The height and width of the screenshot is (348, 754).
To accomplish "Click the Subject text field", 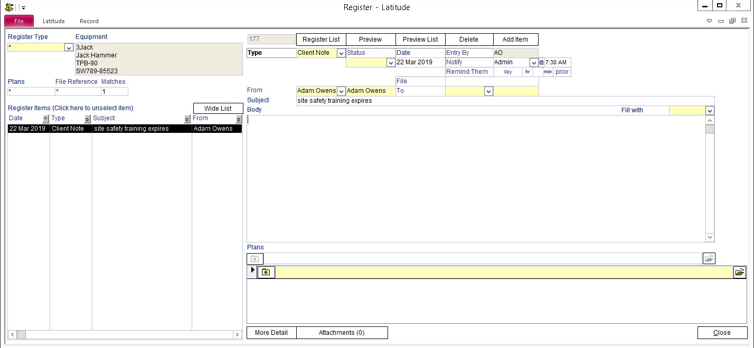I will pos(502,101).
